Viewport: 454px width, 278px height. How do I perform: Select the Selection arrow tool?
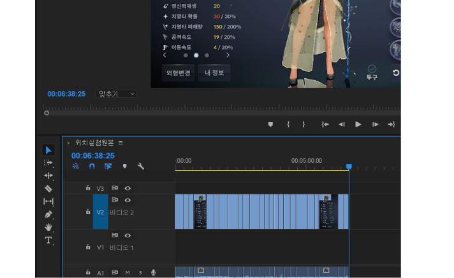point(48,150)
